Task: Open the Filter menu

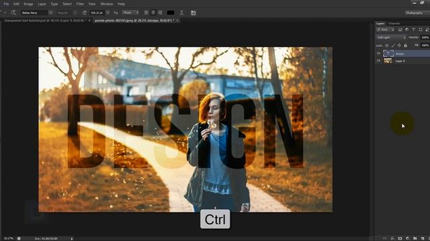Action: (x=80, y=4)
